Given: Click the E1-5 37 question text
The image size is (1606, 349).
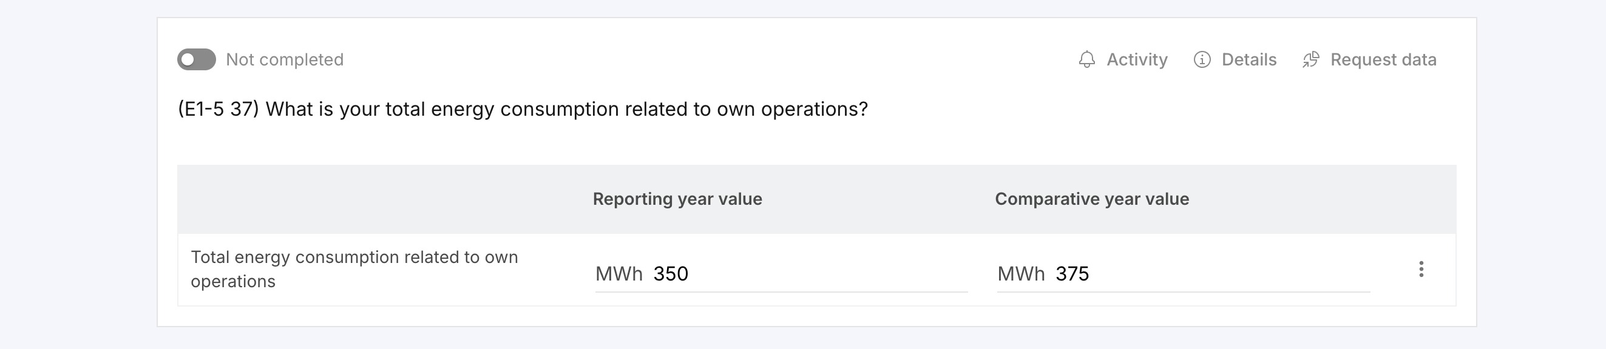Looking at the screenshot, I should [x=523, y=109].
